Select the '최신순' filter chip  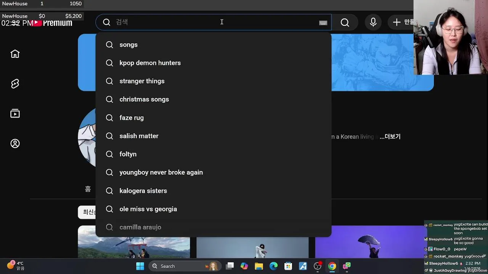tap(87, 212)
